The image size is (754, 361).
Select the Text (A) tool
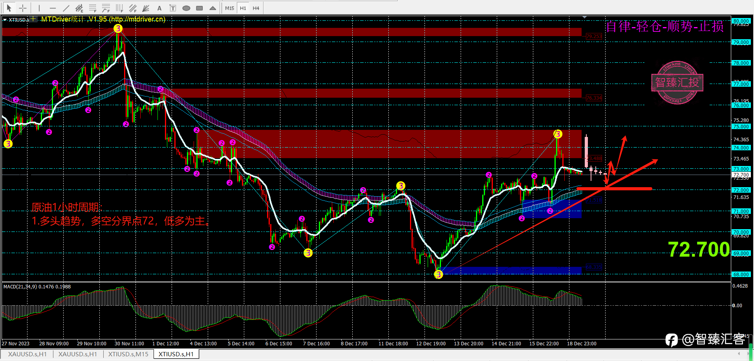[159, 8]
